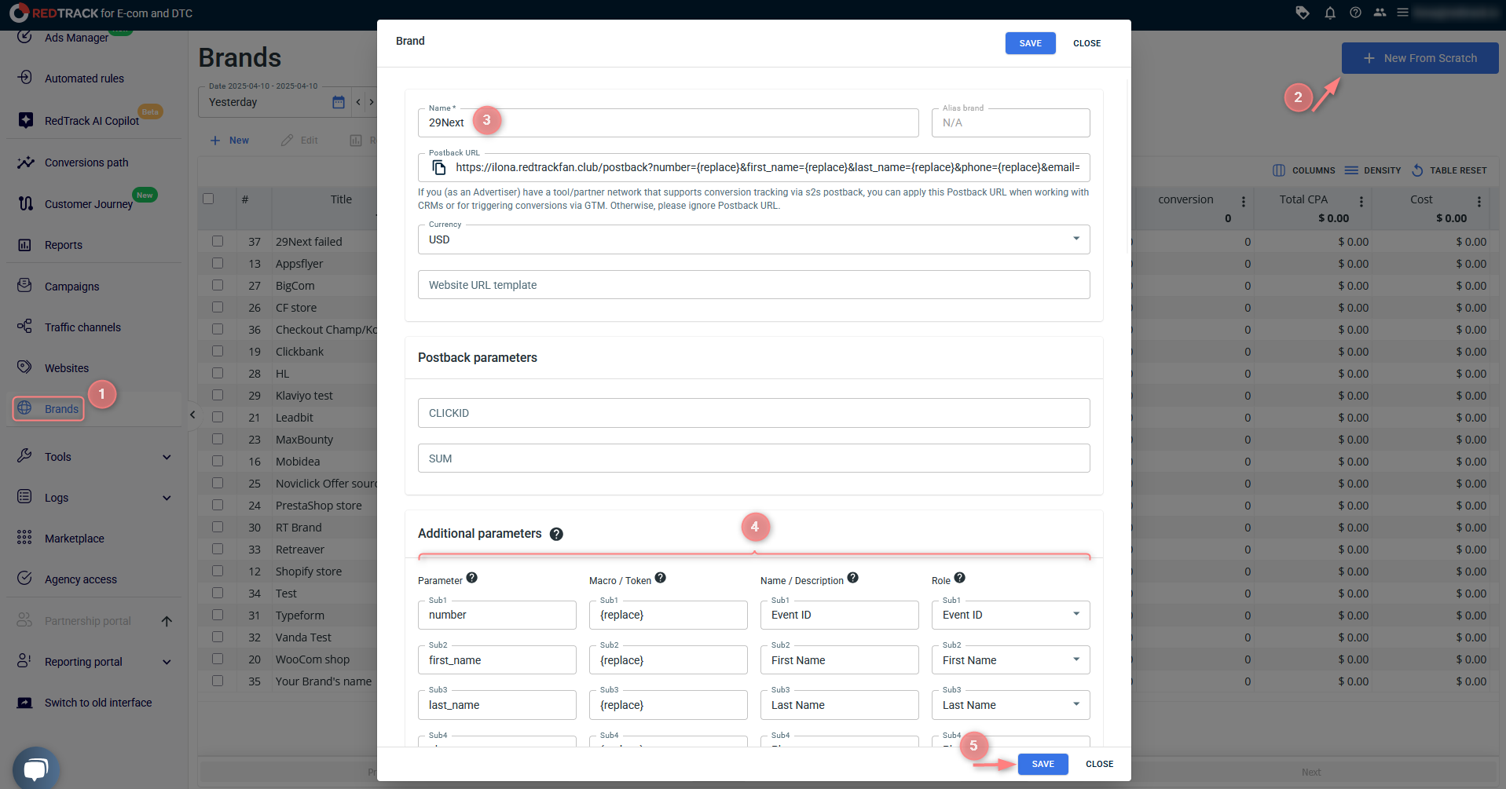Check the row checkbox for Clickbank

point(218,352)
